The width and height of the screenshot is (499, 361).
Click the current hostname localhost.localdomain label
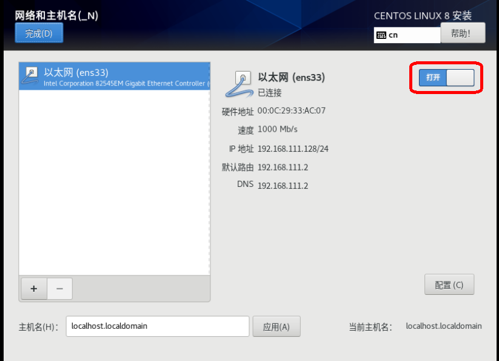point(444,326)
